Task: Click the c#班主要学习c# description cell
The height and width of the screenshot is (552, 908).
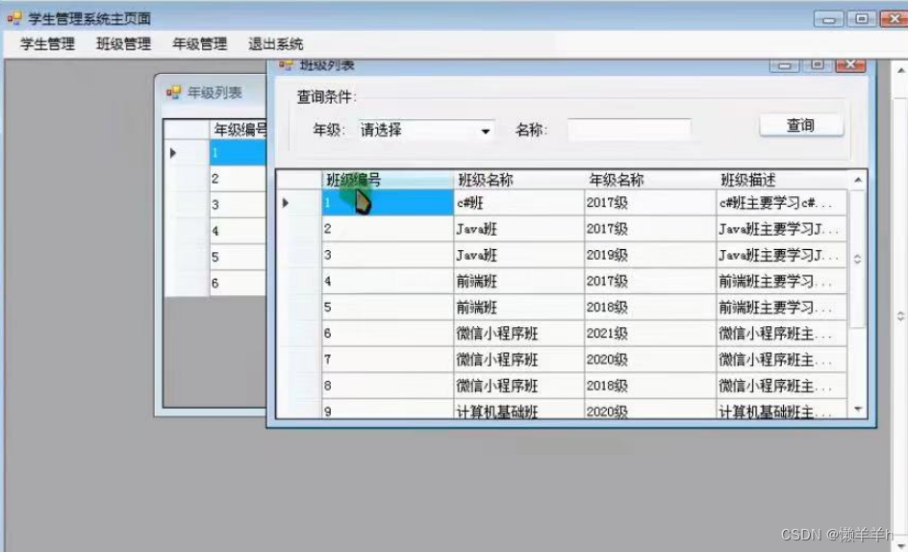Action: point(782,203)
